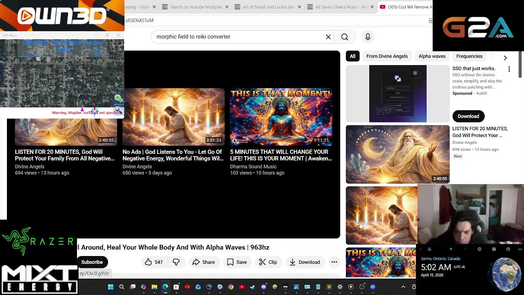Zoom with green magnifier in GPS Map
The image size is (524, 295).
click(x=118, y=98)
